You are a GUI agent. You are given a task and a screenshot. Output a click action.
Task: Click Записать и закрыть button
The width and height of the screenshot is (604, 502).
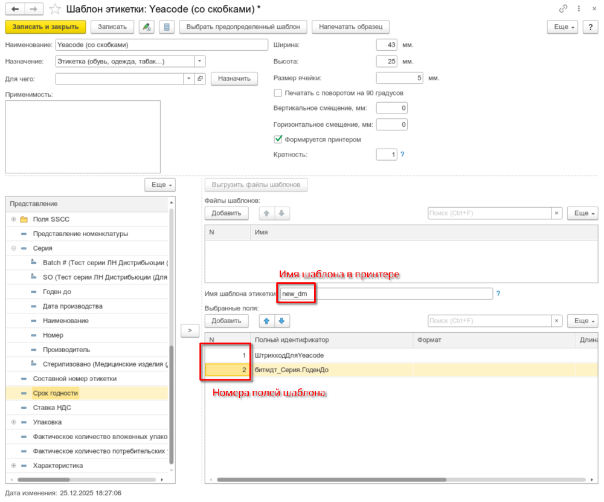pos(45,27)
